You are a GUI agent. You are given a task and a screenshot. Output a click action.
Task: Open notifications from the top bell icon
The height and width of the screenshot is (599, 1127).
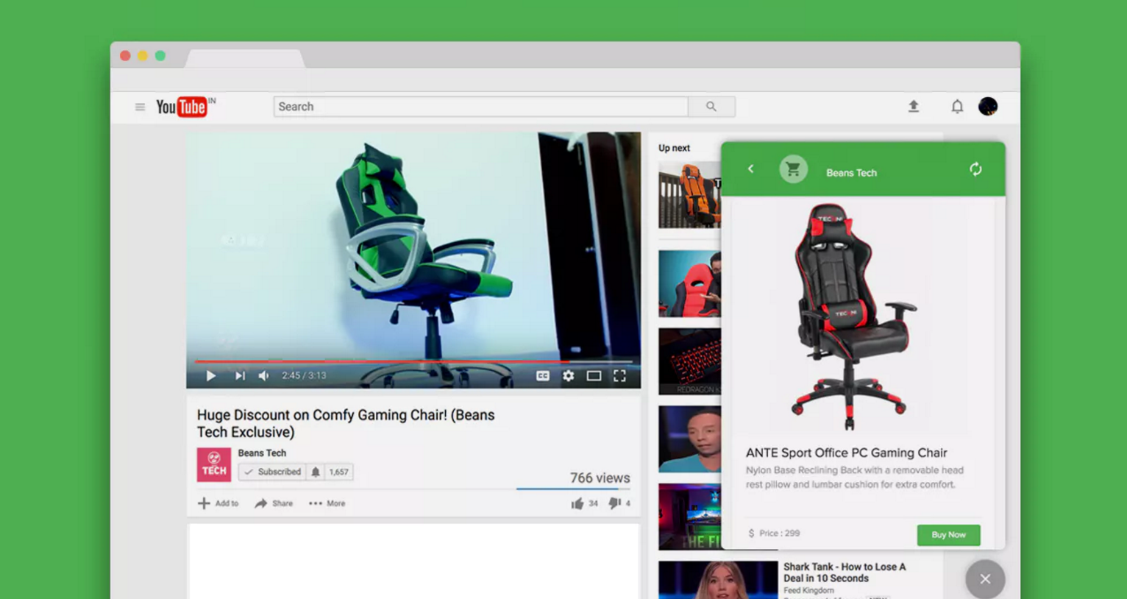(957, 106)
